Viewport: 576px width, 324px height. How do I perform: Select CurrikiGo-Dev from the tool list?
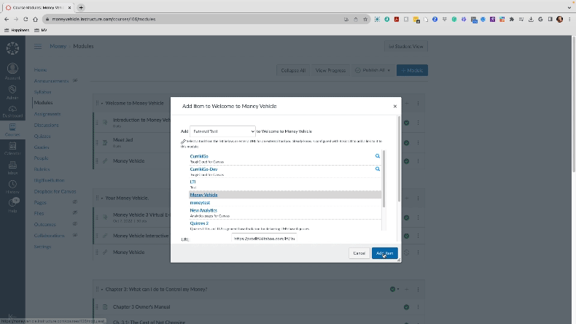tap(203, 169)
